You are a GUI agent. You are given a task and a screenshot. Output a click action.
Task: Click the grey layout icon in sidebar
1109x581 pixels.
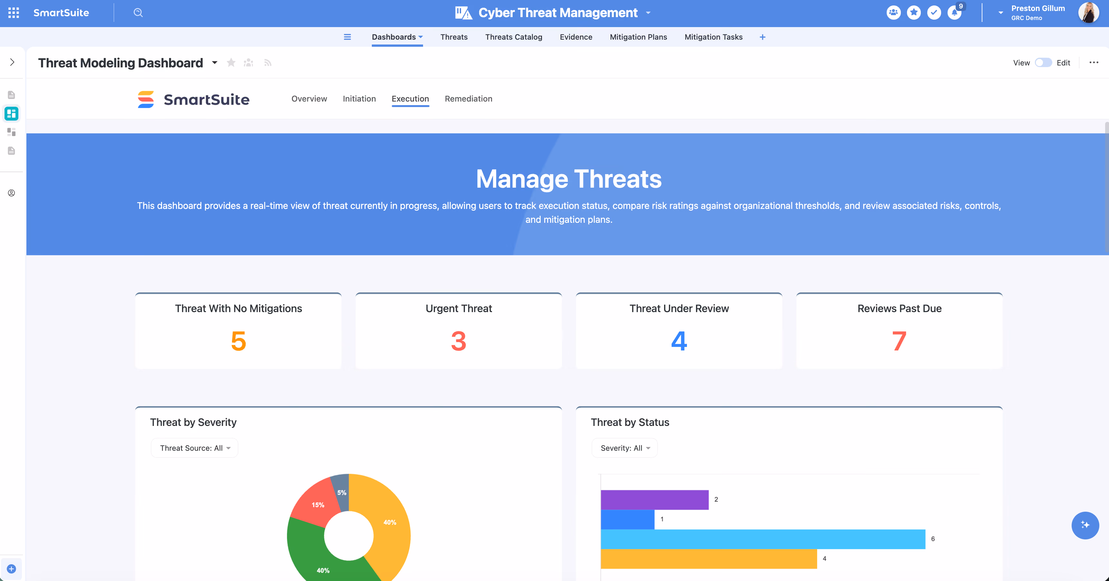[12, 132]
